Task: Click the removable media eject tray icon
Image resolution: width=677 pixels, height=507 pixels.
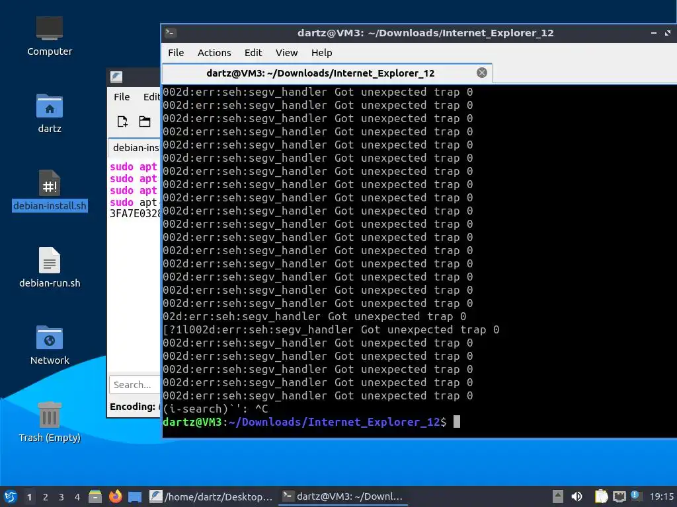Action: point(558,496)
